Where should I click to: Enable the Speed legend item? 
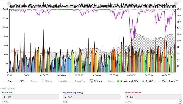click(x=109, y=81)
